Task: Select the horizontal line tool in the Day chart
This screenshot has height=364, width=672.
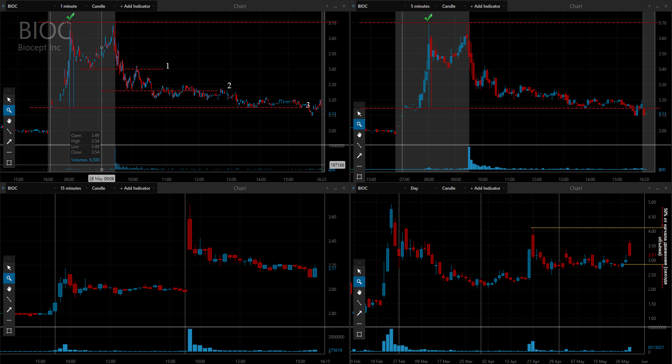Action: point(359,324)
